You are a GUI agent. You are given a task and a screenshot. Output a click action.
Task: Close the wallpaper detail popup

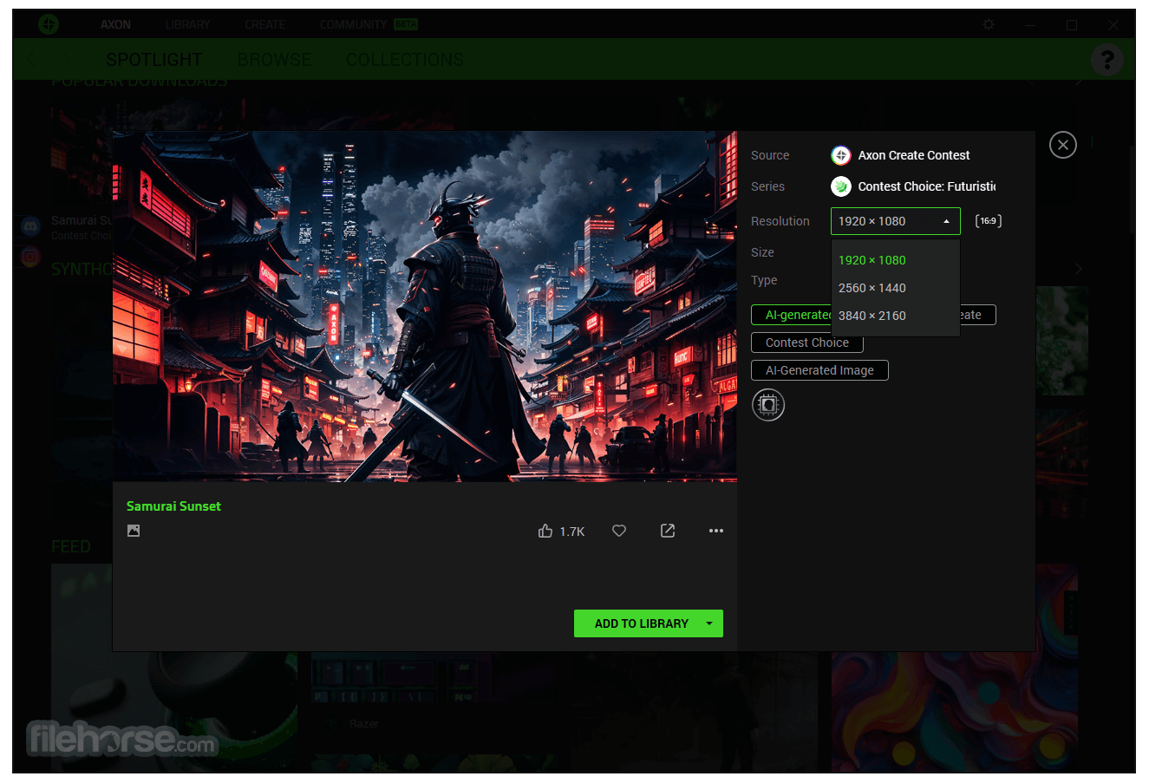(x=1063, y=145)
